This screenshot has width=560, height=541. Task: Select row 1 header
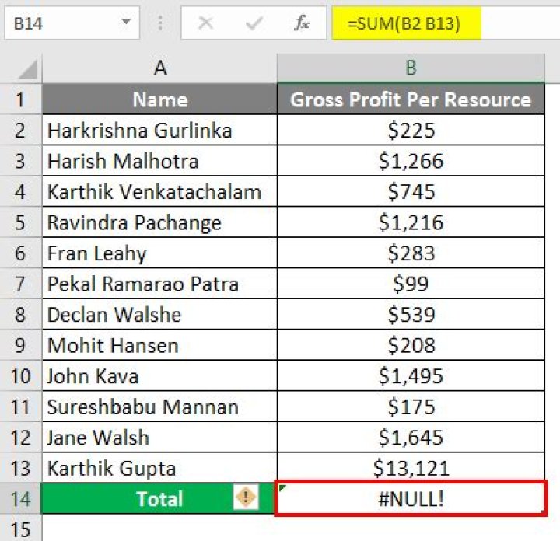coord(20,99)
